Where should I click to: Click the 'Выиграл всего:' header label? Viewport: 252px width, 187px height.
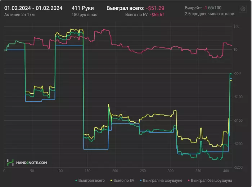pyautogui.click(x=125, y=8)
